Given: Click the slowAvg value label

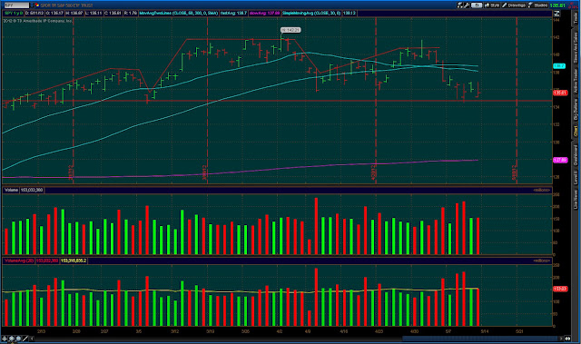Looking at the screenshot, I should pyautogui.click(x=264, y=13).
